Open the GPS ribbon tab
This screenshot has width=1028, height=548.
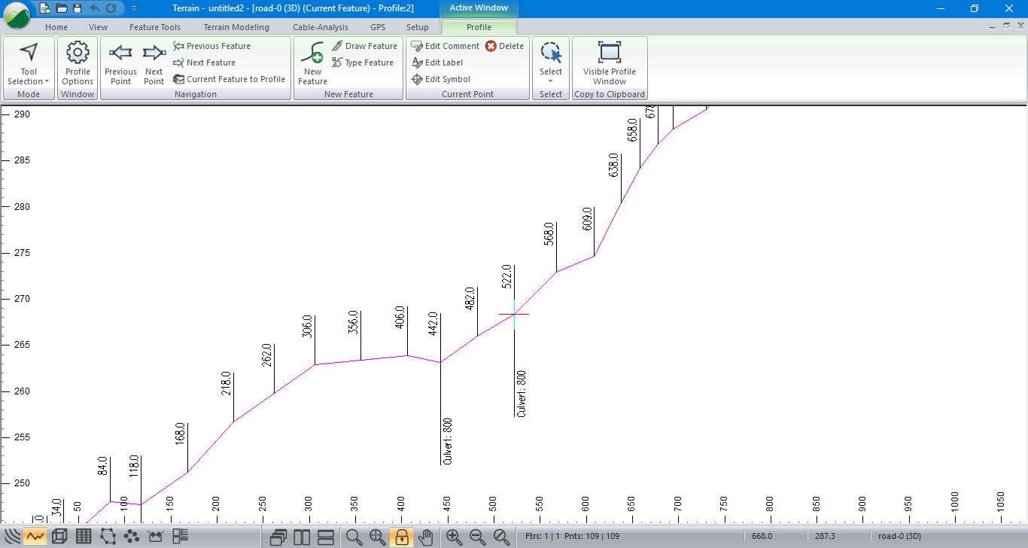(378, 27)
